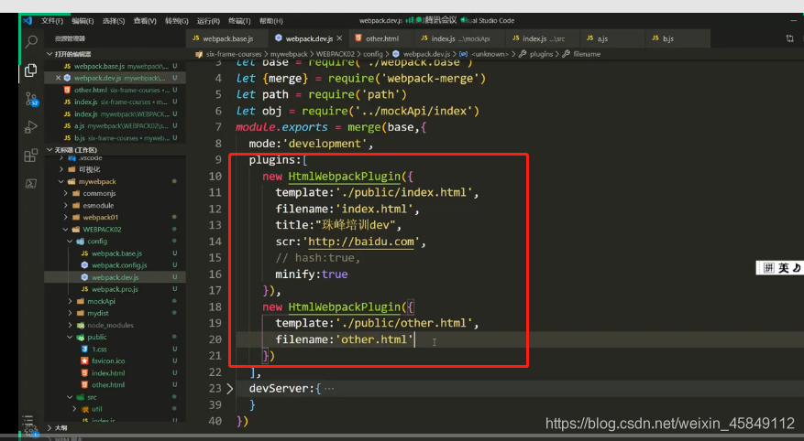The width and height of the screenshot is (804, 441).
Task: Click the WEBPACK02 breadcrumb
Action: click(x=336, y=54)
